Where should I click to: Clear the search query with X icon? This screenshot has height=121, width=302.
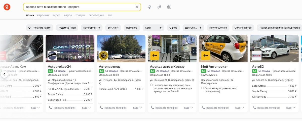tap(137, 7)
